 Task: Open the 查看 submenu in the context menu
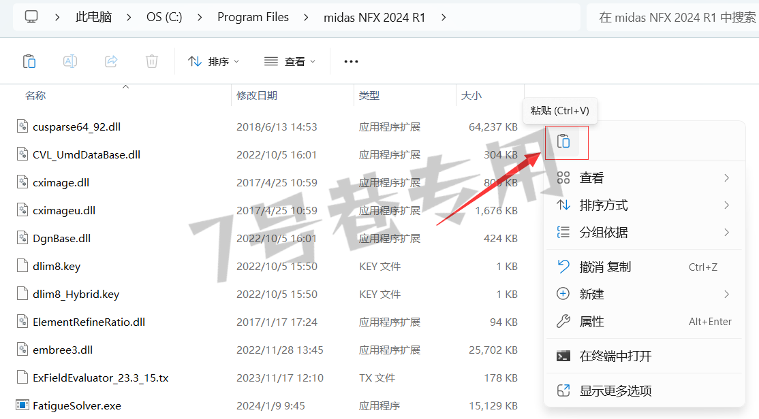pos(645,178)
